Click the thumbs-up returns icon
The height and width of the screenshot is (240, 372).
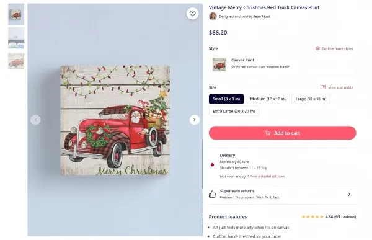click(x=212, y=194)
